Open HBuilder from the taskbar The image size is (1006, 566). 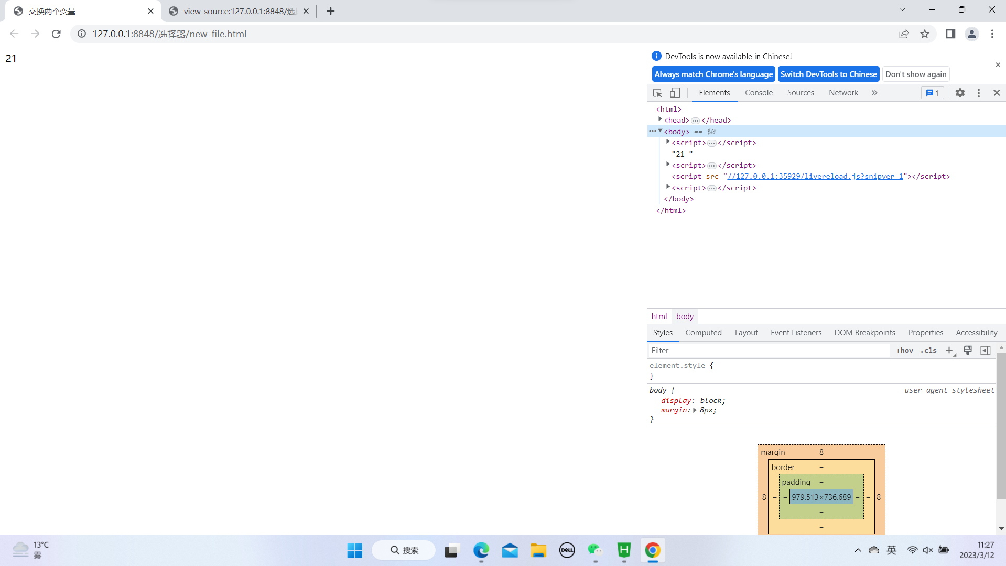coord(624,550)
